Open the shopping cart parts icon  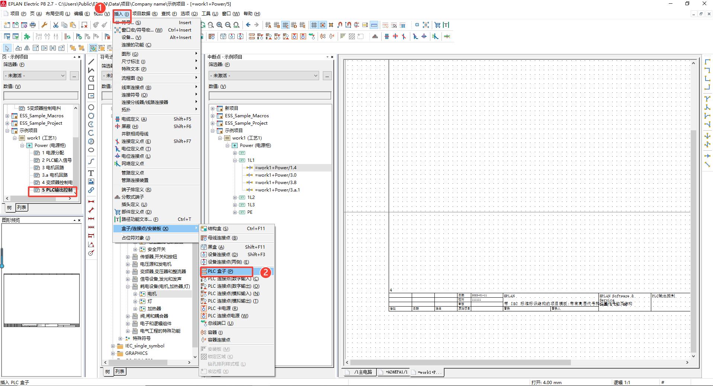tap(437, 25)
